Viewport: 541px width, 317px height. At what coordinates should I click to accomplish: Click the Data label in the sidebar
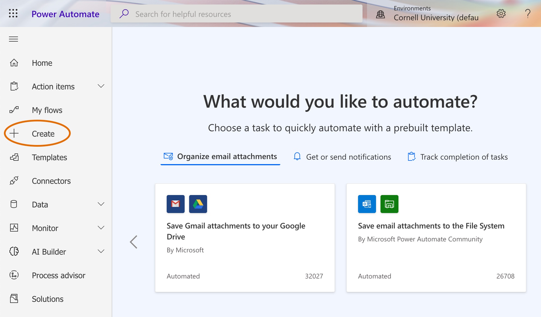[40, 204]
